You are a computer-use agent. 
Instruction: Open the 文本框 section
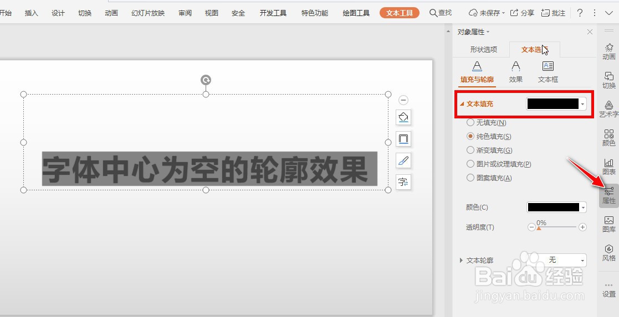click(548, 72)
